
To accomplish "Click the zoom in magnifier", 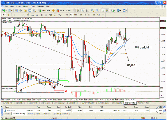I will (92, 10).
